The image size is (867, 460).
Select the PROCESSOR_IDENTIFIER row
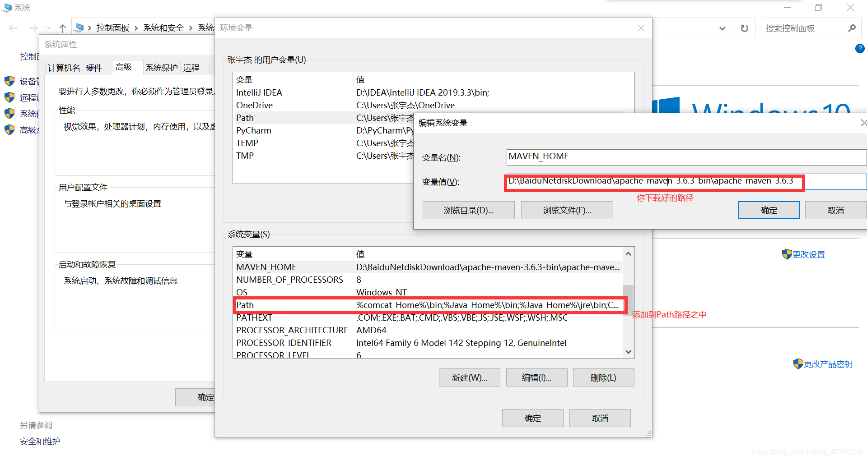point(428,343)
